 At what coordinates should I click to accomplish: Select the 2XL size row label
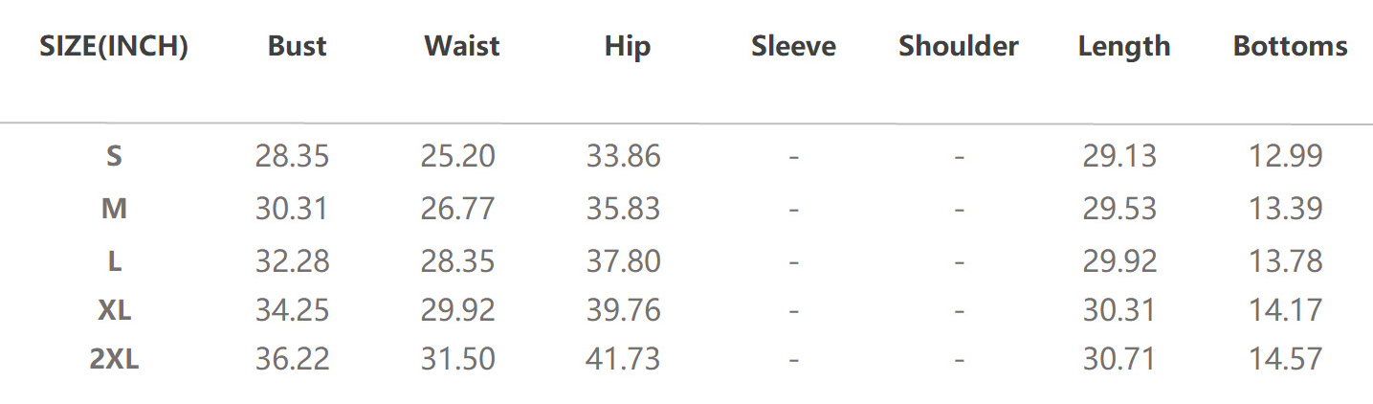114,360
